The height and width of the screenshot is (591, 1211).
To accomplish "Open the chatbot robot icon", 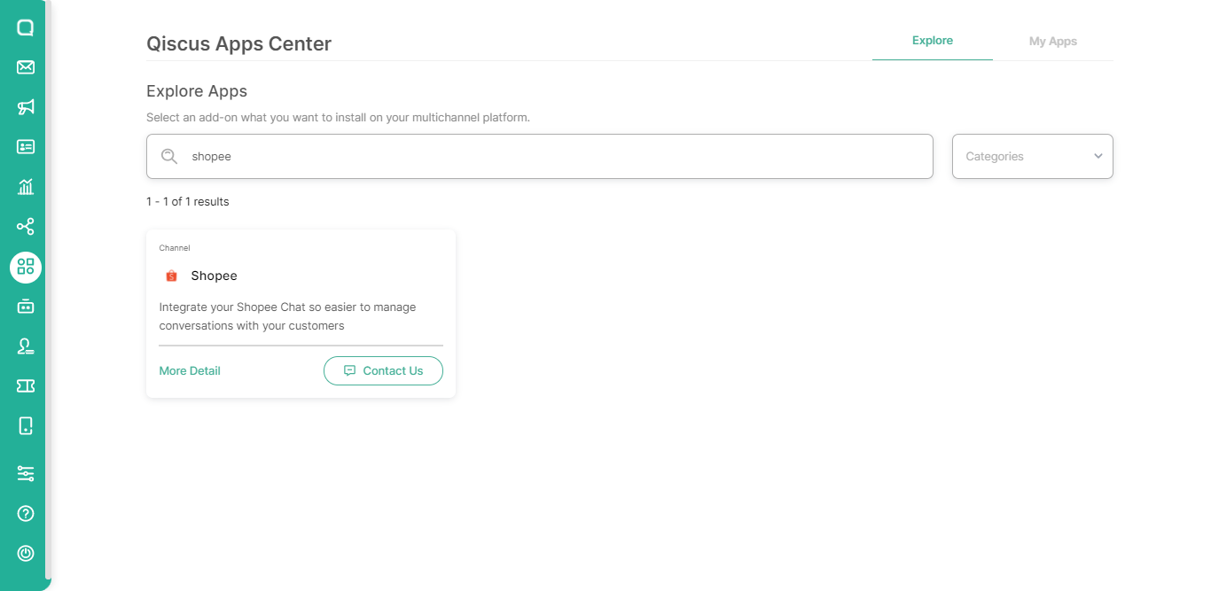I will tap(26, 307).
